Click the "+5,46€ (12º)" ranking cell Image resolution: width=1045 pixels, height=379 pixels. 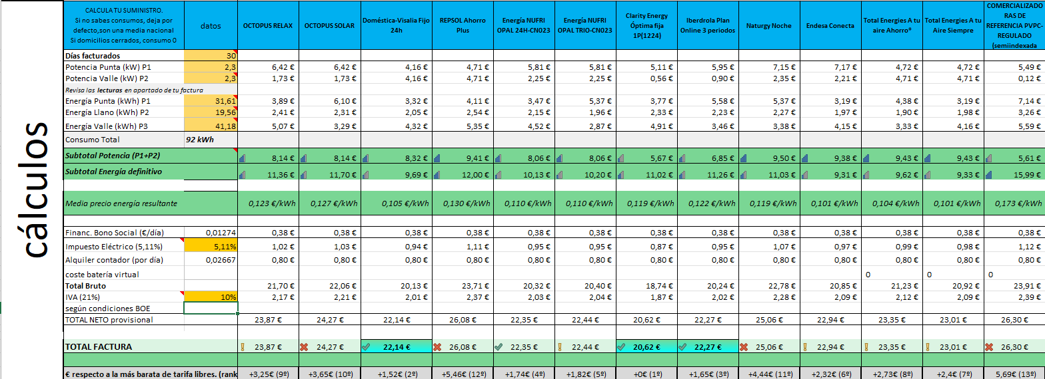pos(463,373)
